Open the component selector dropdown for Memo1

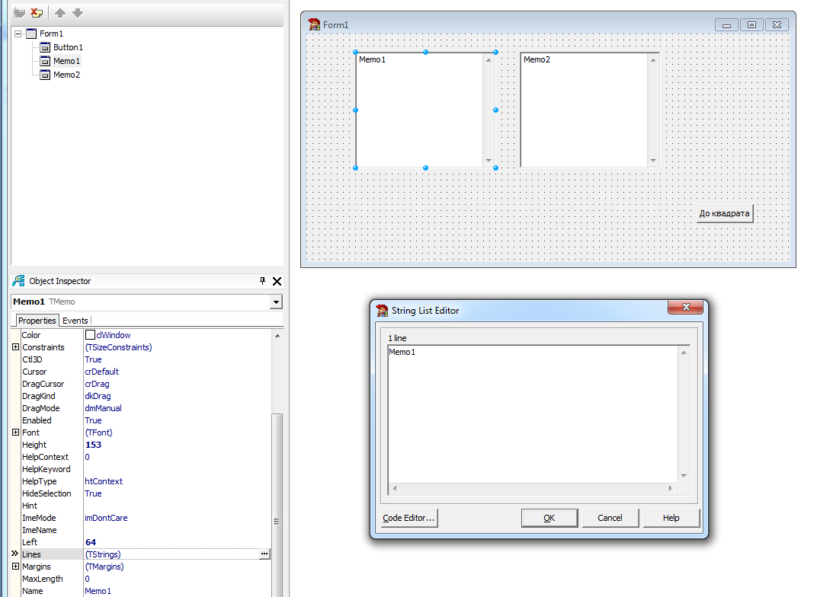click(276, 302)
